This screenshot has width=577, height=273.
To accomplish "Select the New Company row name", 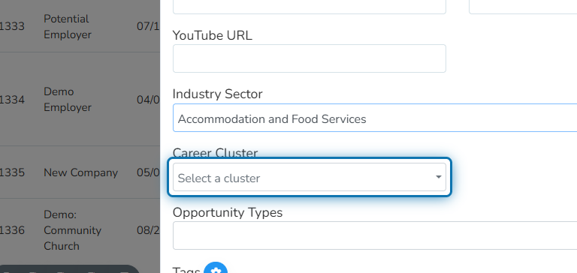I will pos(80,172).
